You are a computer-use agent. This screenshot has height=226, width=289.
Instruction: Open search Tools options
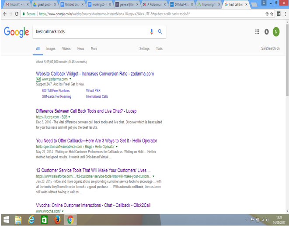[159, 49]
